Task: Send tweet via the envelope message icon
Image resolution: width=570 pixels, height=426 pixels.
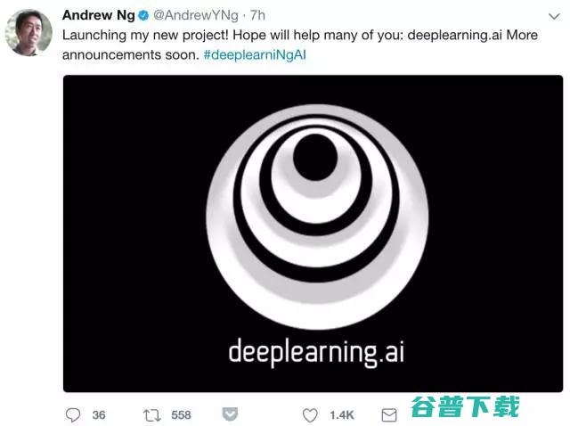Action: pos(389,415)
